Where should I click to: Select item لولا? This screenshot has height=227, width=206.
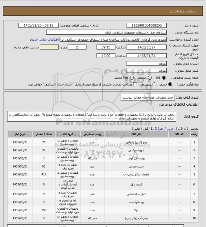[x=136, y=210]
